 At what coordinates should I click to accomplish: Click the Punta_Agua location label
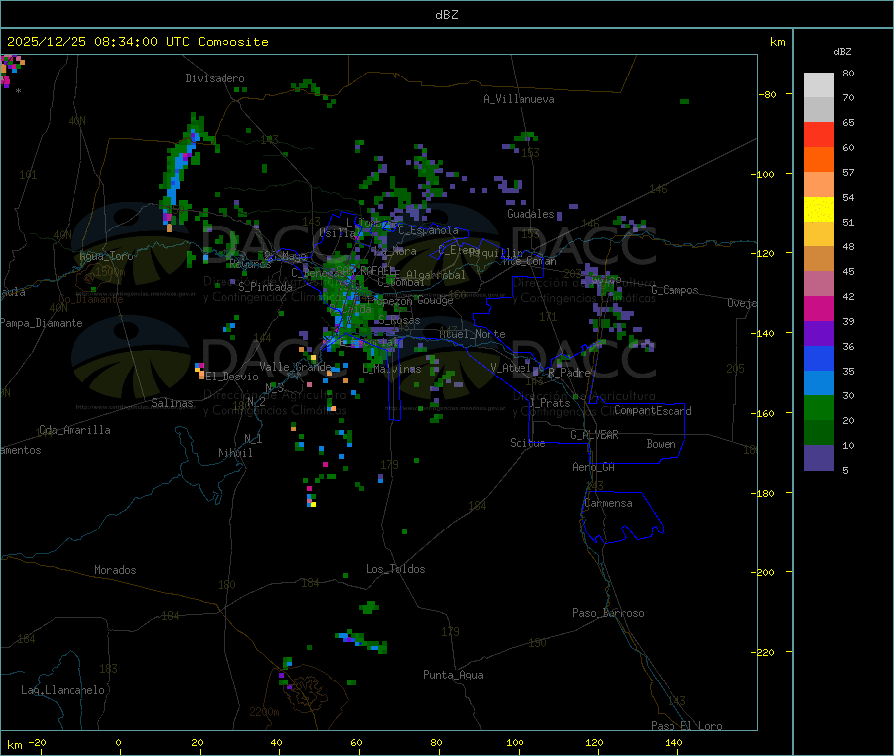point(453,675)
